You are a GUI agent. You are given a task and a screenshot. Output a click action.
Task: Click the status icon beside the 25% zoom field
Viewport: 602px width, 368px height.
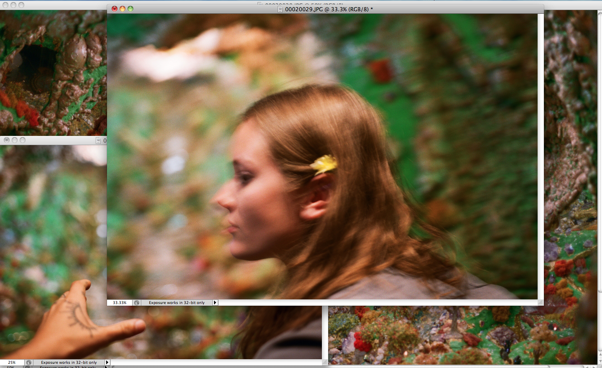pos(29,363)
